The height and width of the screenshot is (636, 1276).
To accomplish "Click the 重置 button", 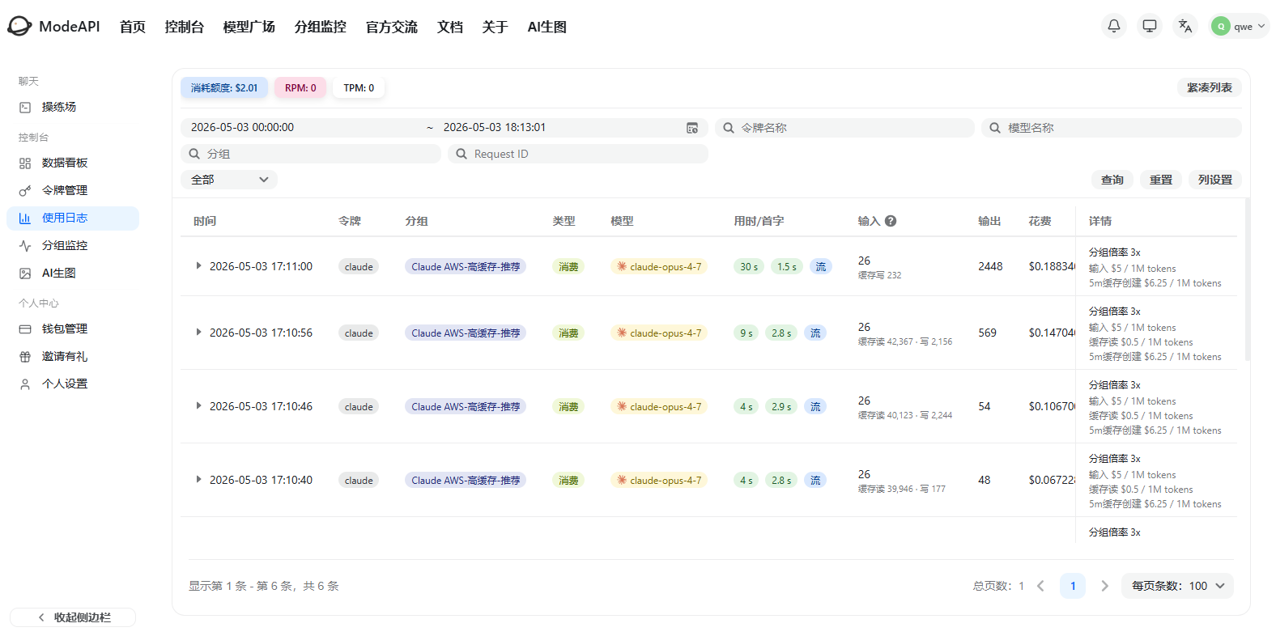I will (x=1161, y=180).
